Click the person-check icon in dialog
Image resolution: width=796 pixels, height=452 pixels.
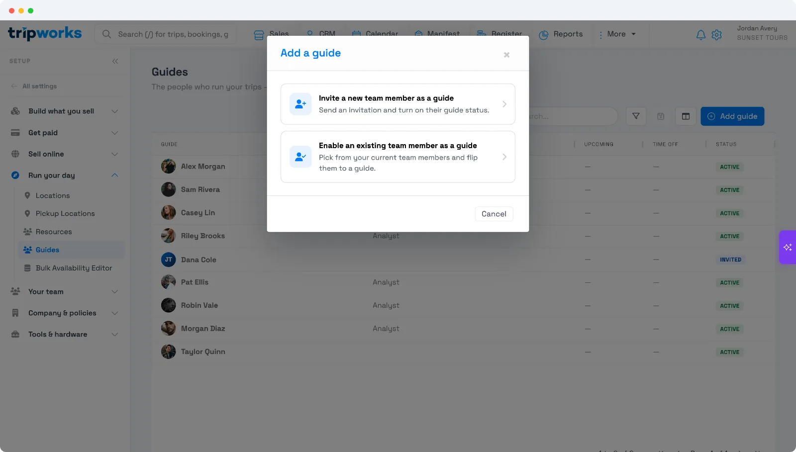[x=300, y=157]
